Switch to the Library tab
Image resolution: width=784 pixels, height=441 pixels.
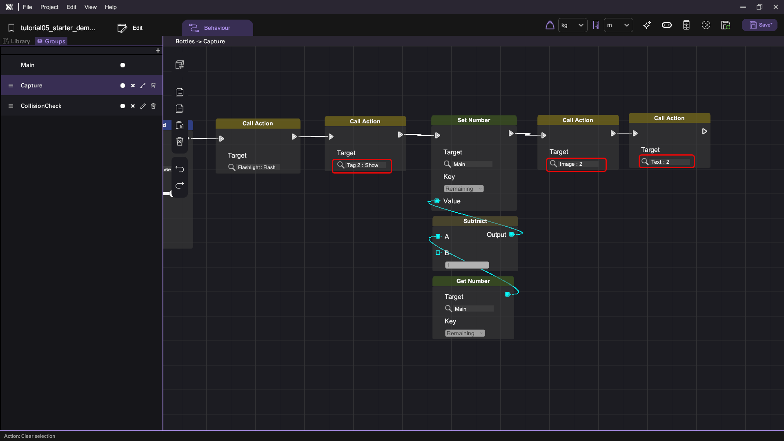pyautogui.click(x=17, y=41)
